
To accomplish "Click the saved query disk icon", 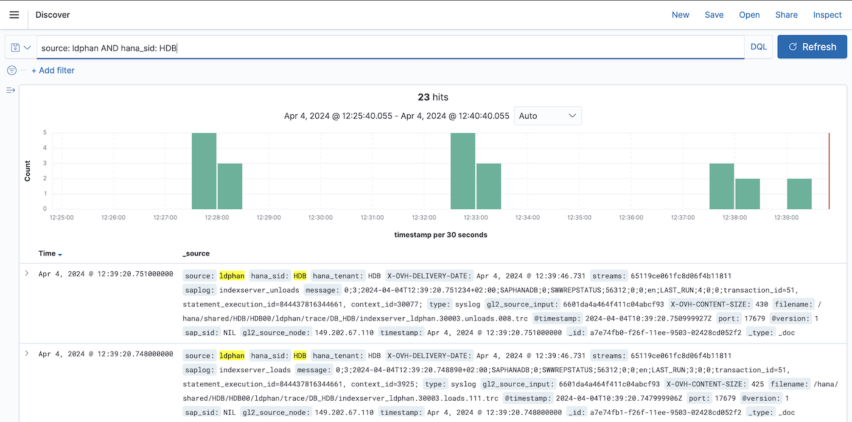I will [x=15, y=47].
